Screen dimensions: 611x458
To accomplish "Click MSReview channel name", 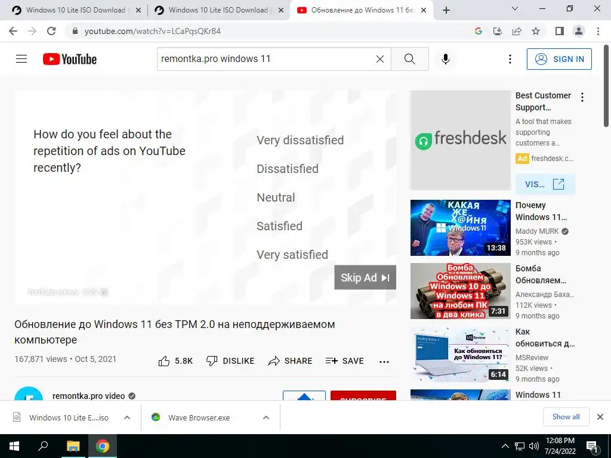I will (x=532, y=358).
